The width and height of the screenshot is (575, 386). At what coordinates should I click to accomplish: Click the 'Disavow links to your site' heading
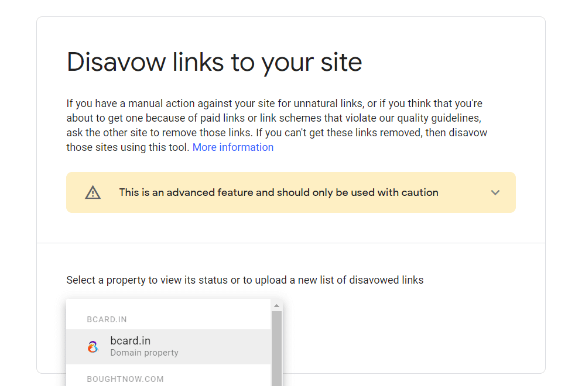point(214,62)
